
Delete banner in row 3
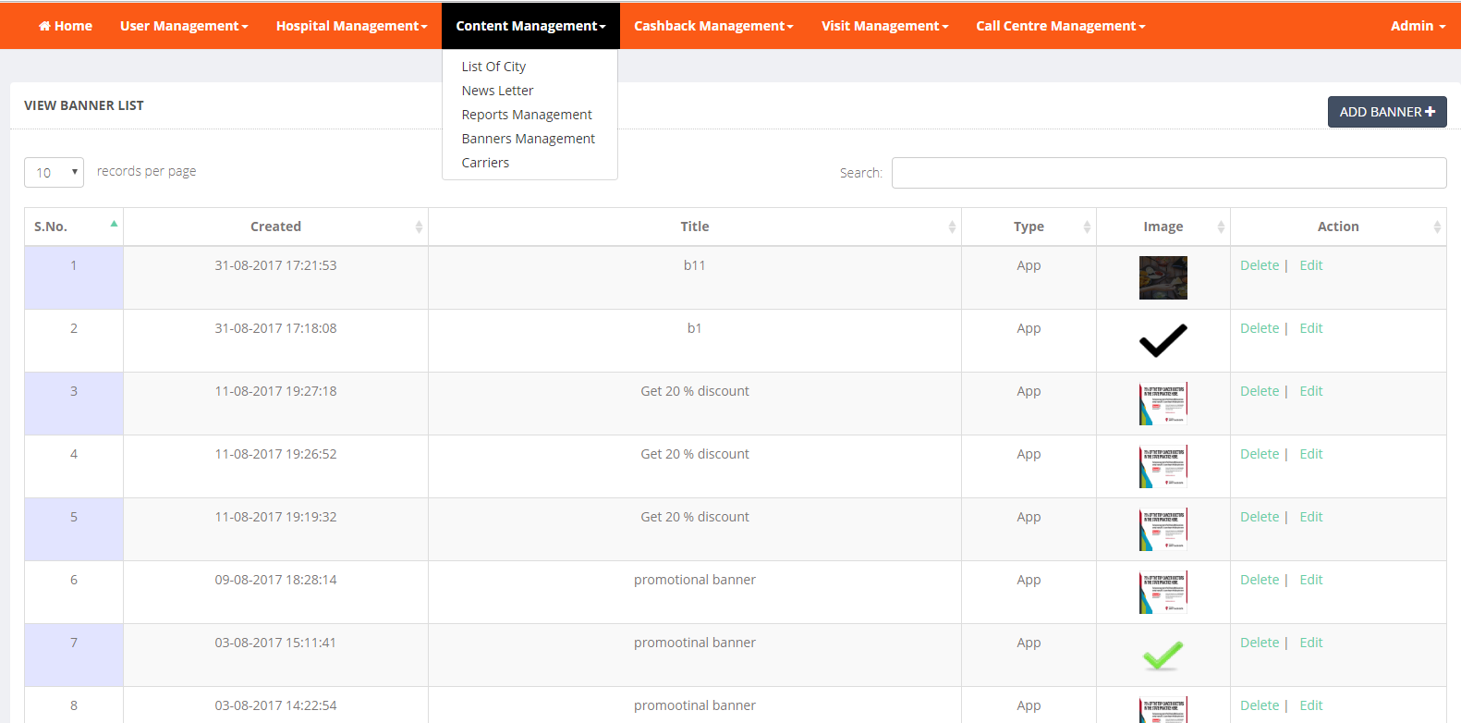(1260, 391)
